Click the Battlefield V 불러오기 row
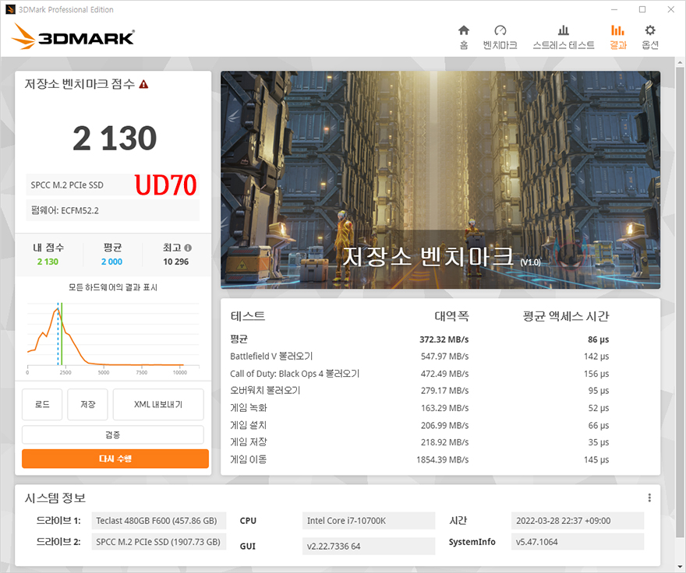Image resolution: width=686 pixels, height=573 pixels. pos(419,357)
